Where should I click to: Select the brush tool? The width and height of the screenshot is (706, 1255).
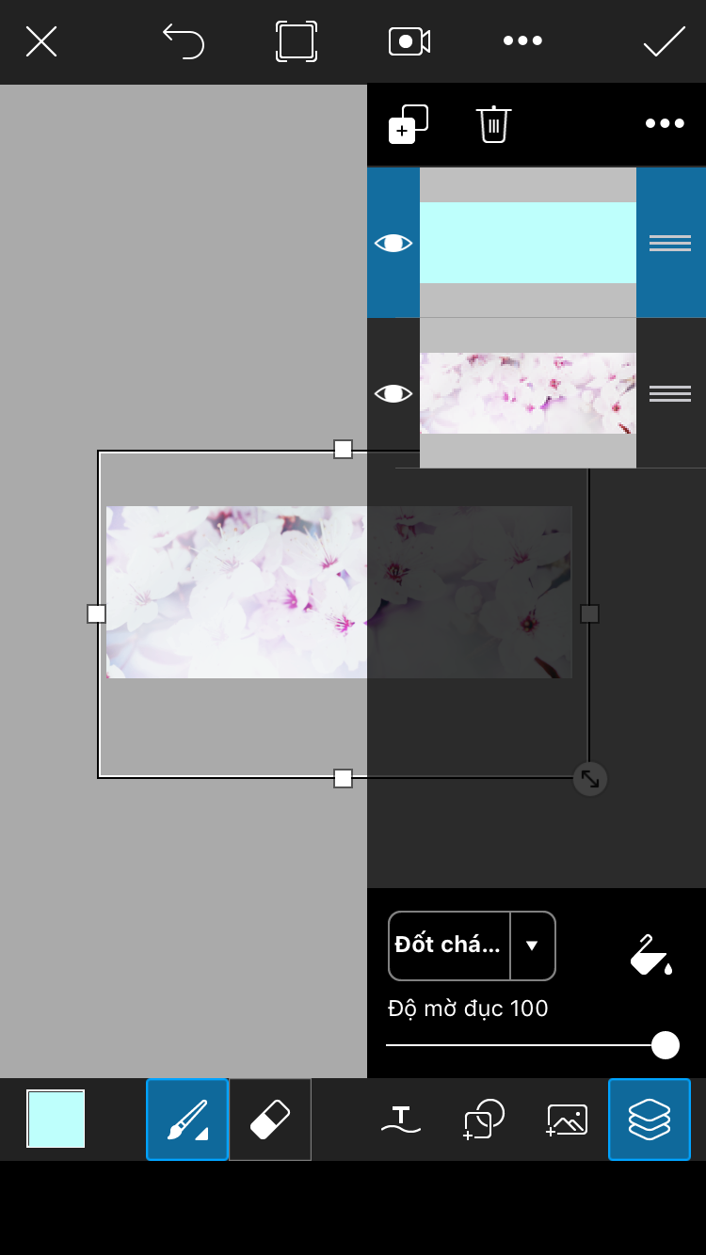click(187, 1120)
